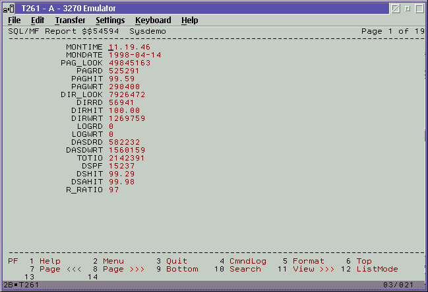Click the PF 13 label at bottom
The image size is (428, 292).
click(x=29, y=277)
